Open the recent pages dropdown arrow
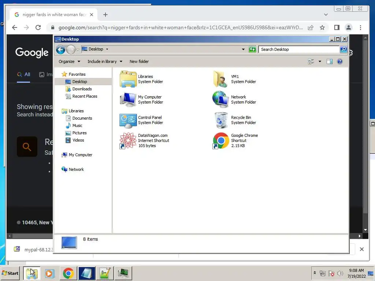 (x=78, y=50)
